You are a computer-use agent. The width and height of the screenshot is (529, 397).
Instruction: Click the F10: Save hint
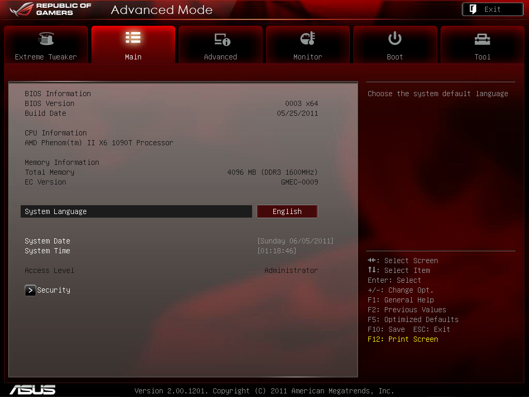386,329
